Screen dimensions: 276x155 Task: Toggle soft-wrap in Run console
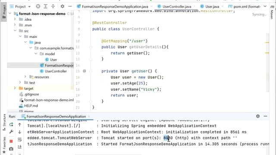coord(19,139)
